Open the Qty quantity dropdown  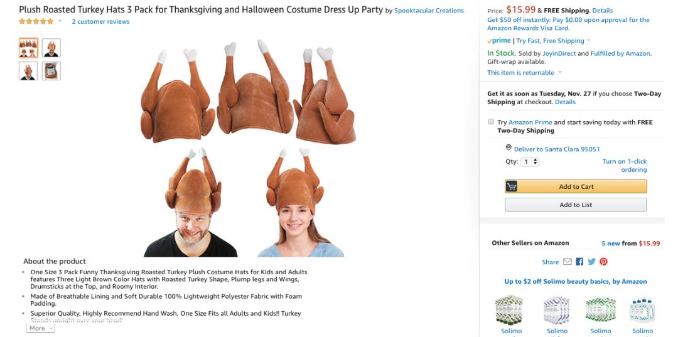530,161
